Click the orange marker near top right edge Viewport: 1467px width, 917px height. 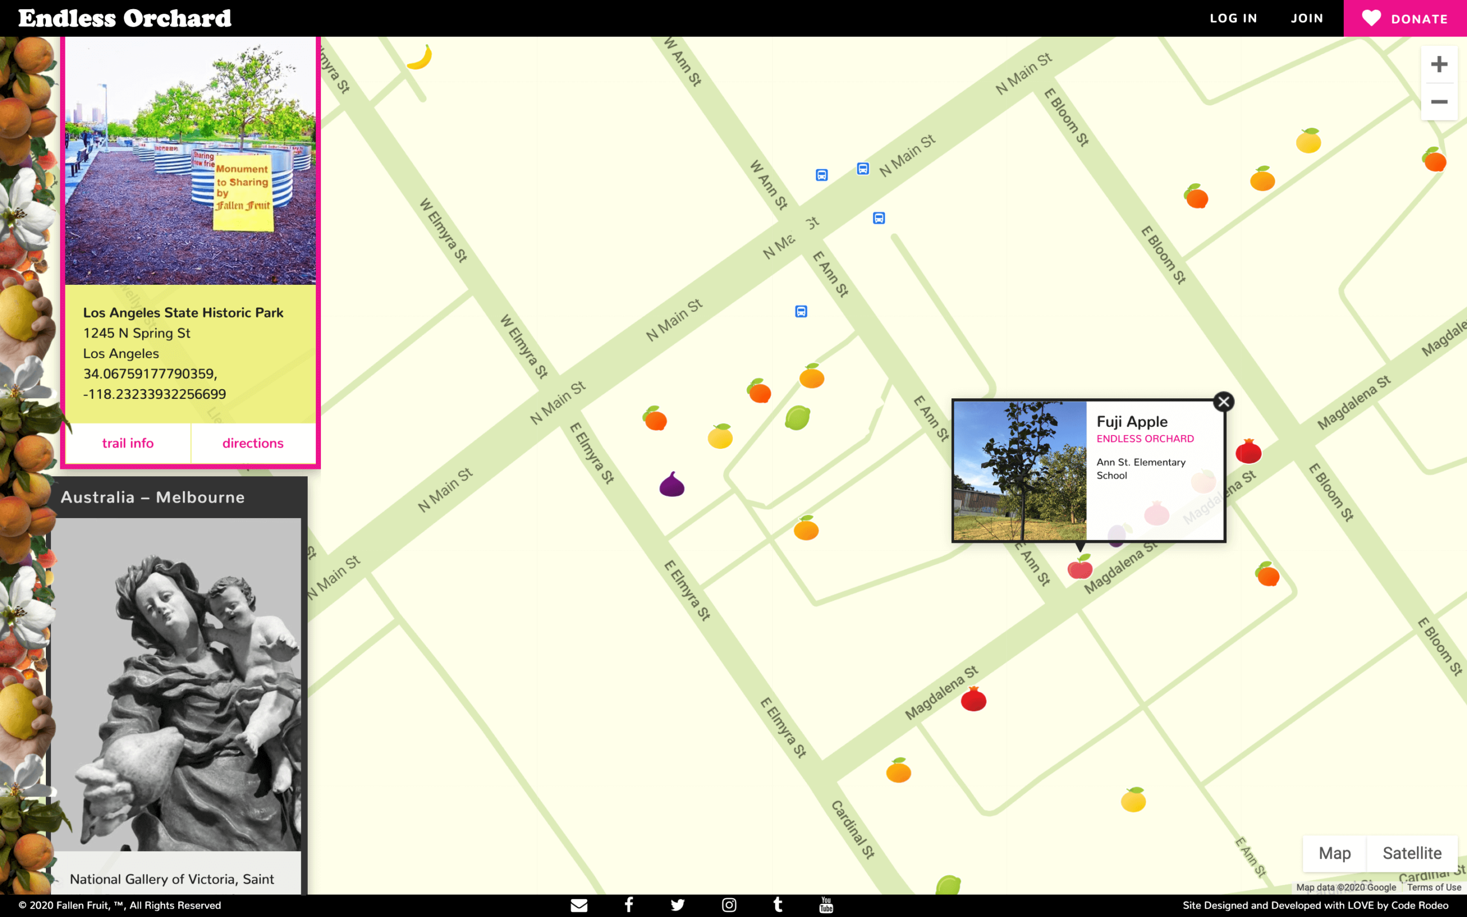click(1434, 159)
